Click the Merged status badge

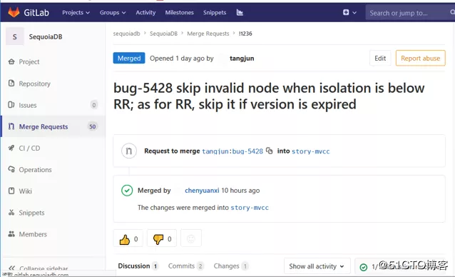pyautogui.click(x=129, y=58)
